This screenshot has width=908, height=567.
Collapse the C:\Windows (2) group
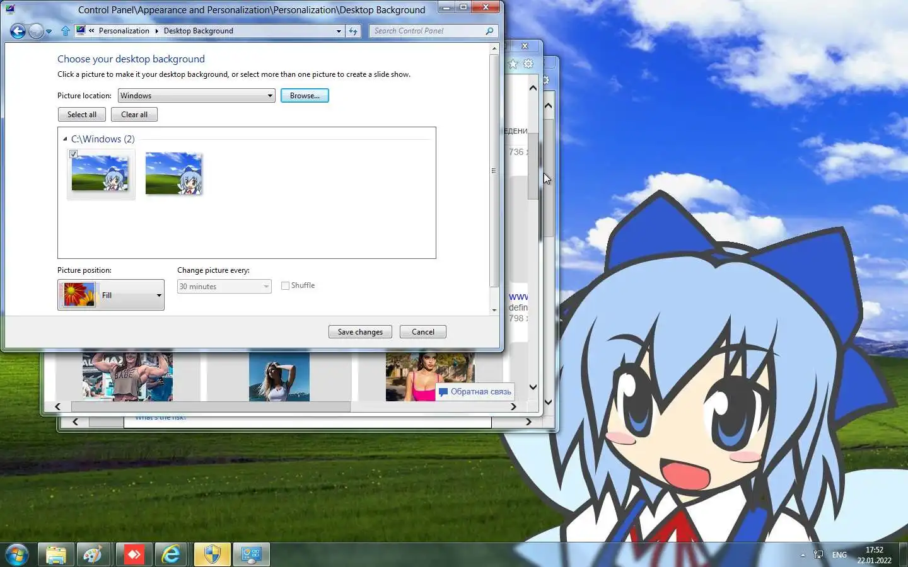tap(65, 139)
